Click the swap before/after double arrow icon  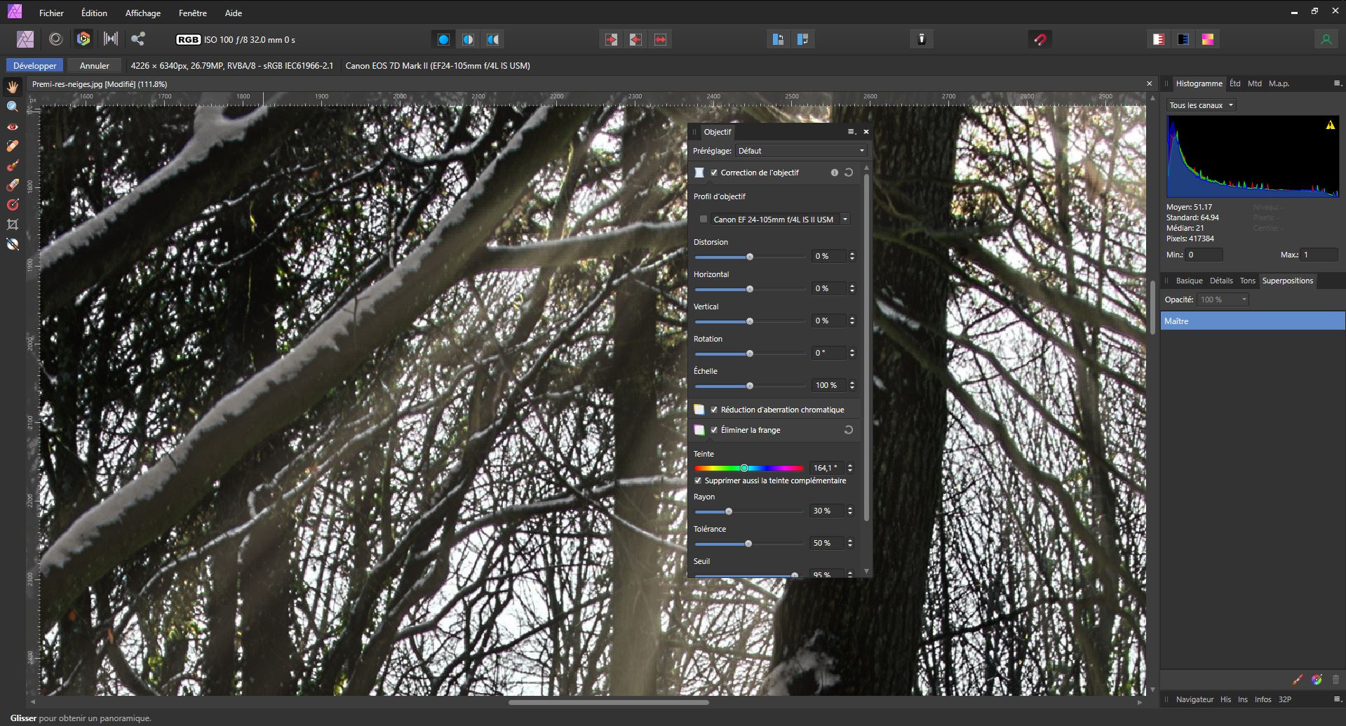pos(660,39)
